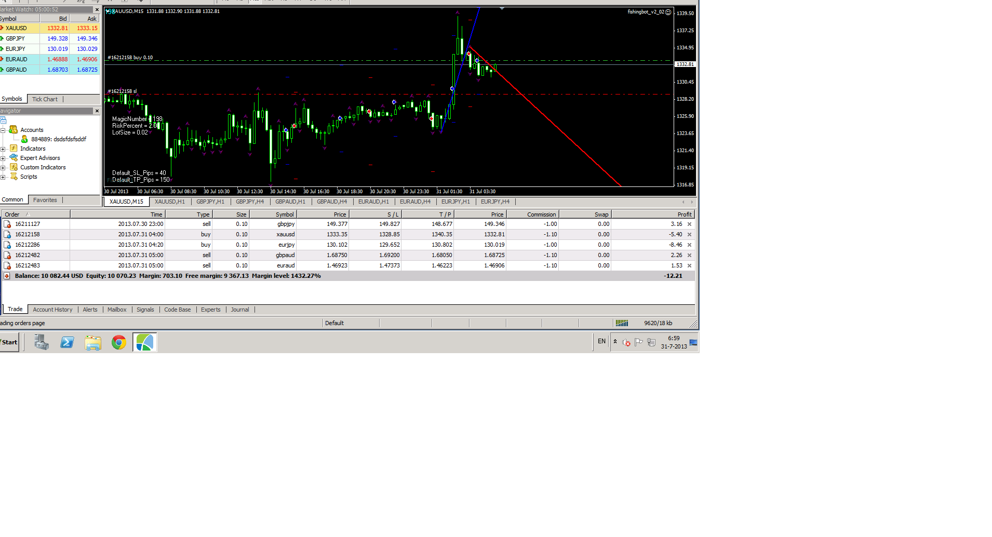Sort orders by the Profit column header
Image resolution: width=992 pixels, height=537 pixels.
click(653, 214)
